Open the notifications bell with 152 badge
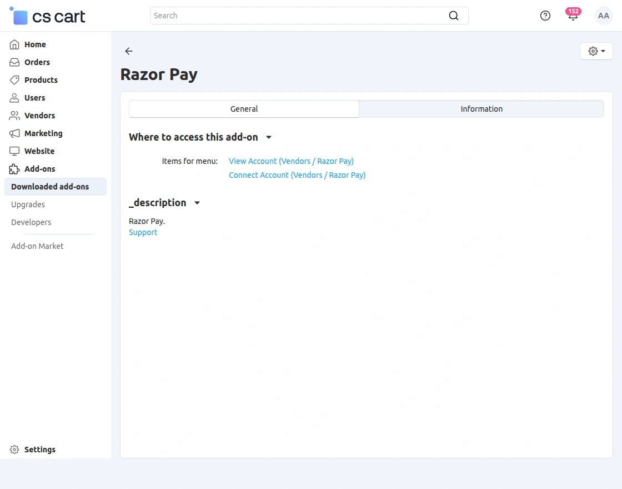Viewport: 622px width, 489px height. pos(573,16)
